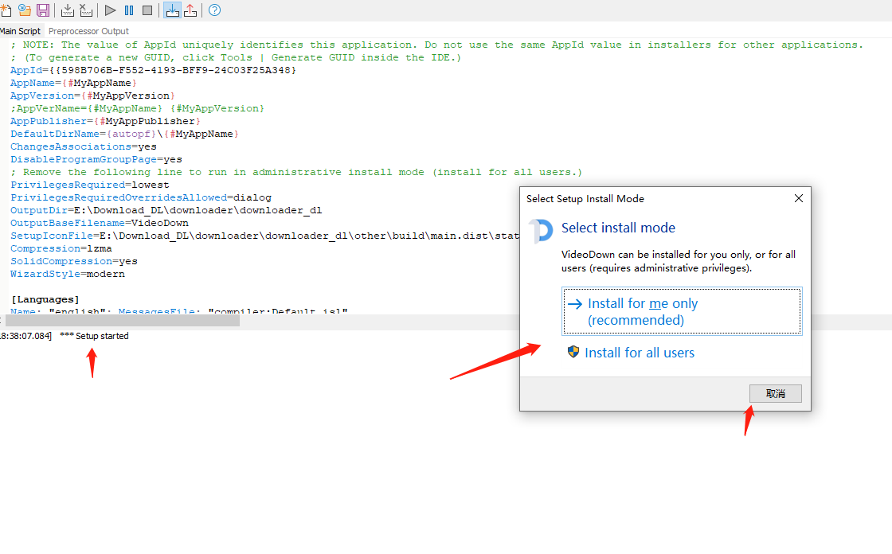The image size is (892, 554).
Task: Click the '(To generate a new GUID' comment line
Action: tap(236, 57)
